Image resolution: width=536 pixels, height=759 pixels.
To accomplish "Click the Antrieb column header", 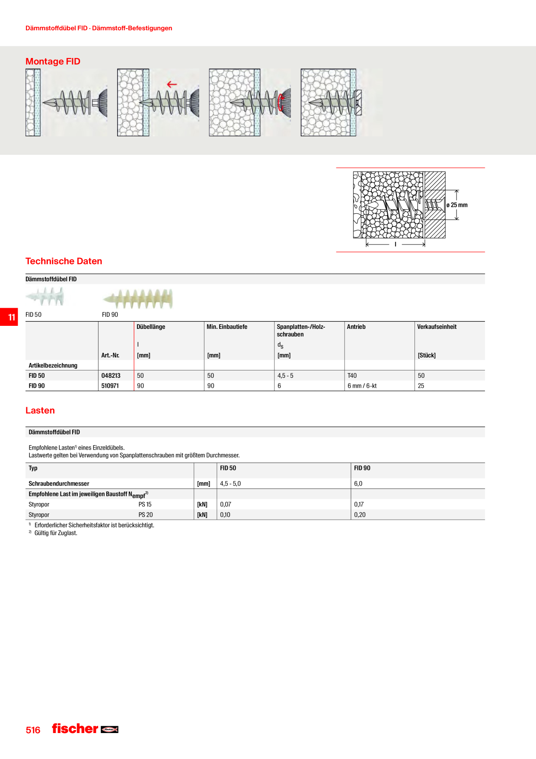I will pyautogui.click(x=356, y=327).
